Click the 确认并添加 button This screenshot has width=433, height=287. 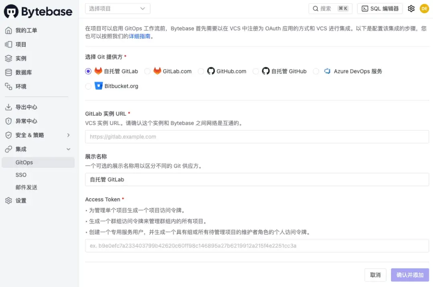coord(410,275)
